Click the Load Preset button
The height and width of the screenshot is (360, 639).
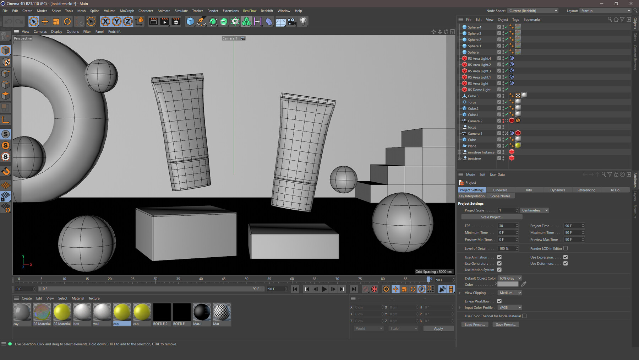[475, 324]
